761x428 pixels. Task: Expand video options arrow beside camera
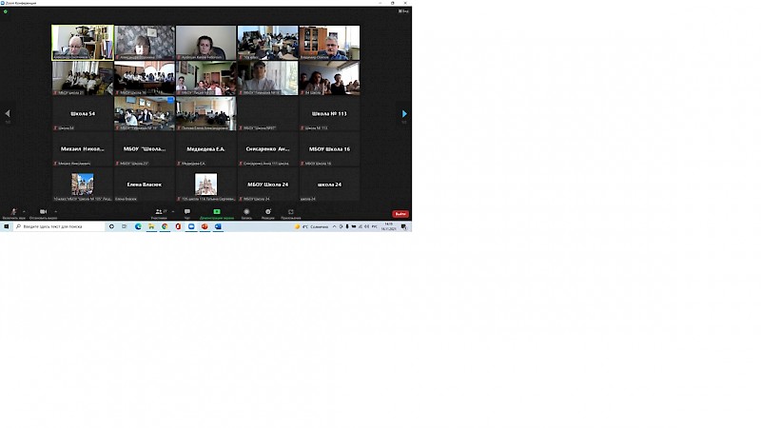pos(54,210)
